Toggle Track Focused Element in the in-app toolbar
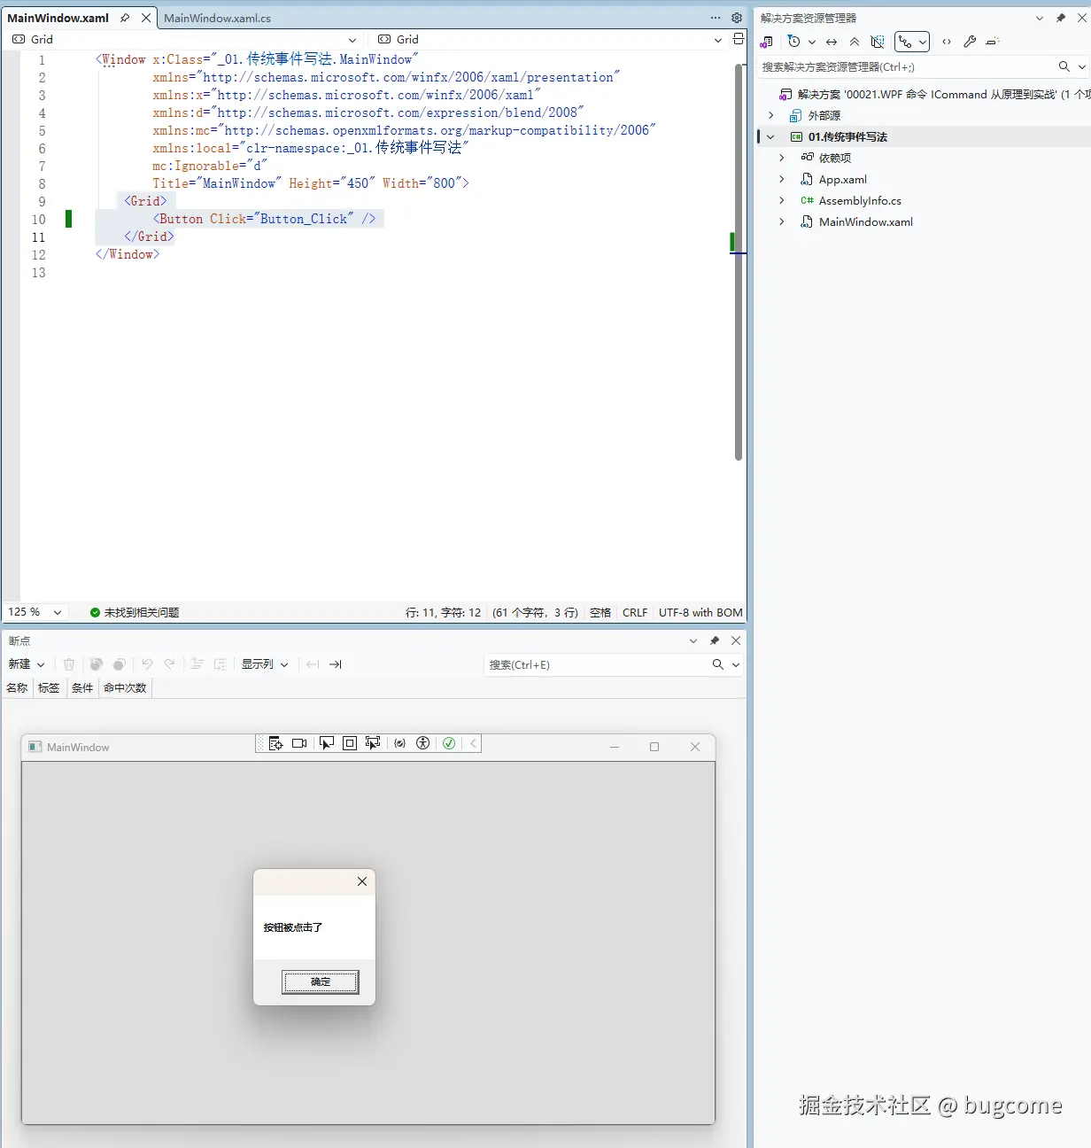 [x=373, y=743]
